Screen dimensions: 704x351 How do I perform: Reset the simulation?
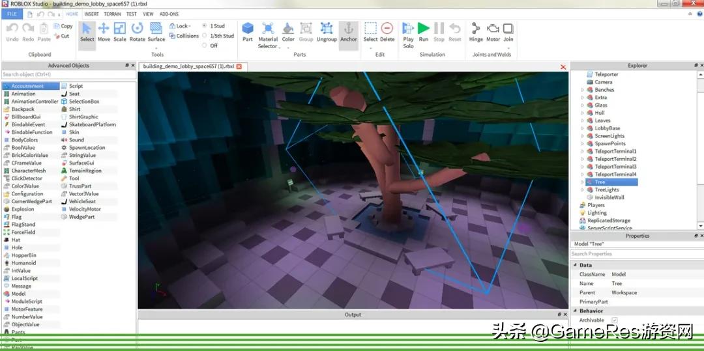click(x=455, y=33)
